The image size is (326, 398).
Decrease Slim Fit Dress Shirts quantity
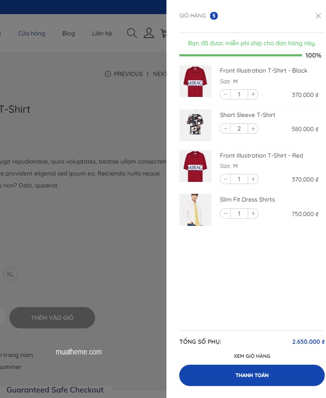tap(225, 214)
